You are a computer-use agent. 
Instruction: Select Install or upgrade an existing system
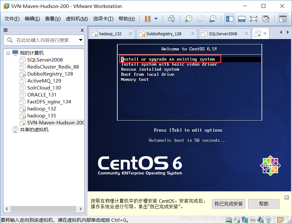click(191, 59)
